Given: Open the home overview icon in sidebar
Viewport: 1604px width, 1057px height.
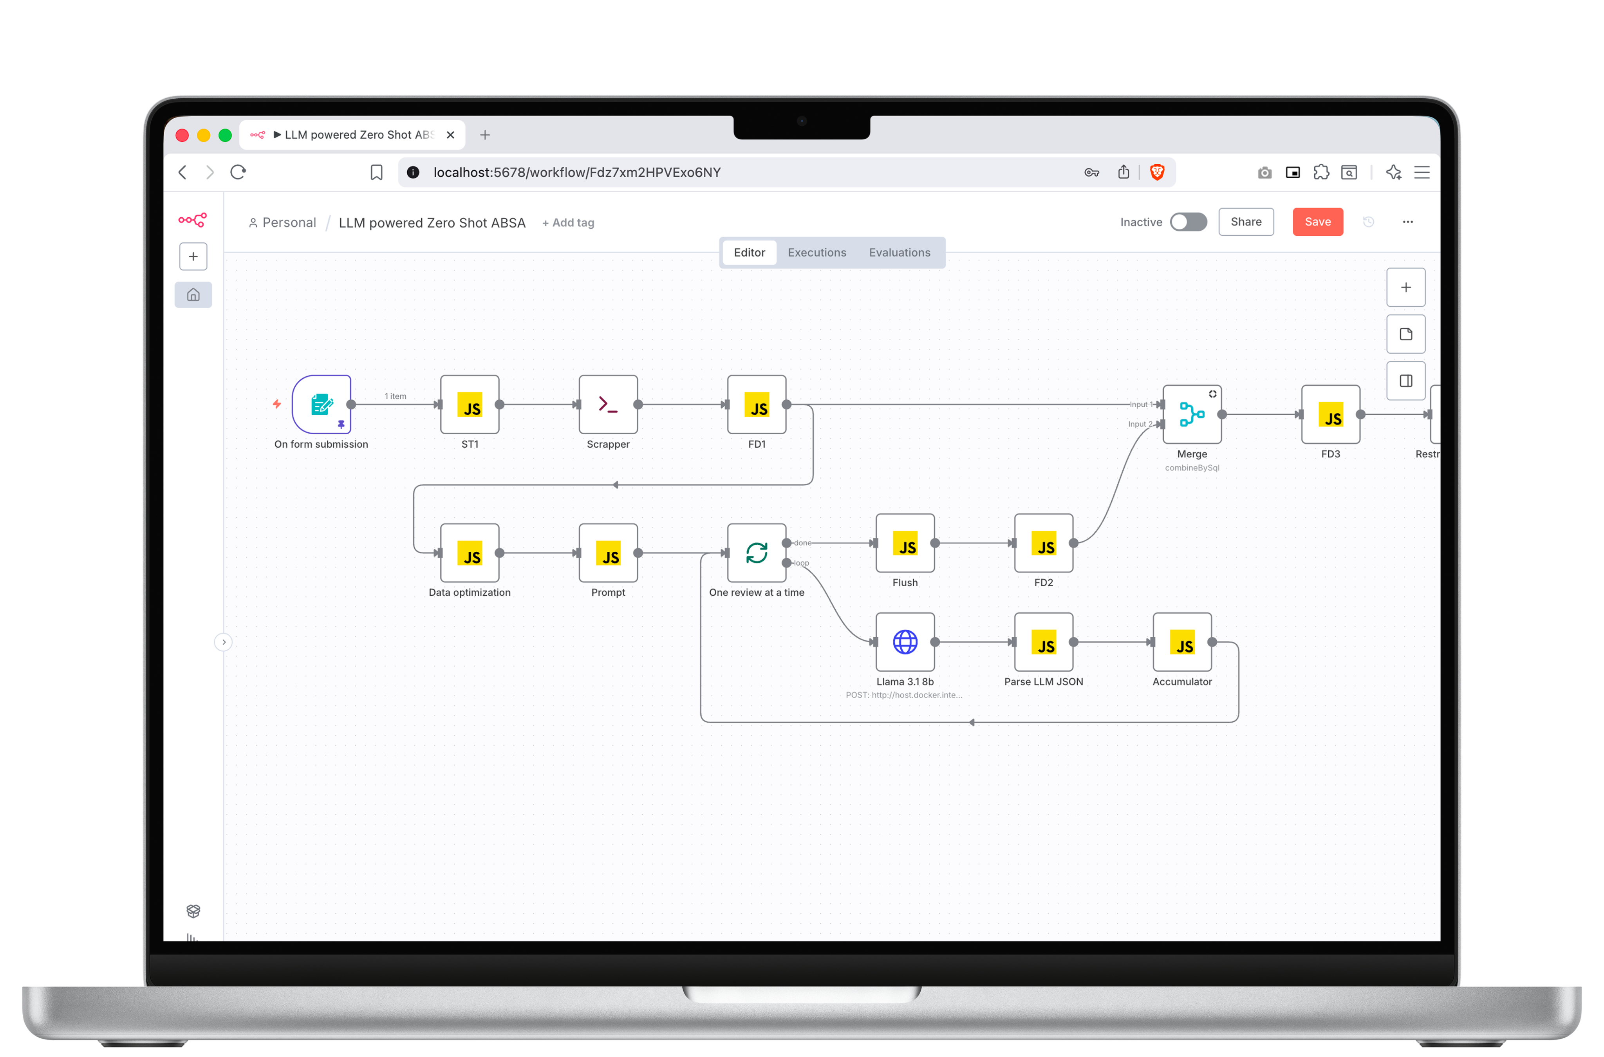Looking at the screenshot, I should click(193, 295).
